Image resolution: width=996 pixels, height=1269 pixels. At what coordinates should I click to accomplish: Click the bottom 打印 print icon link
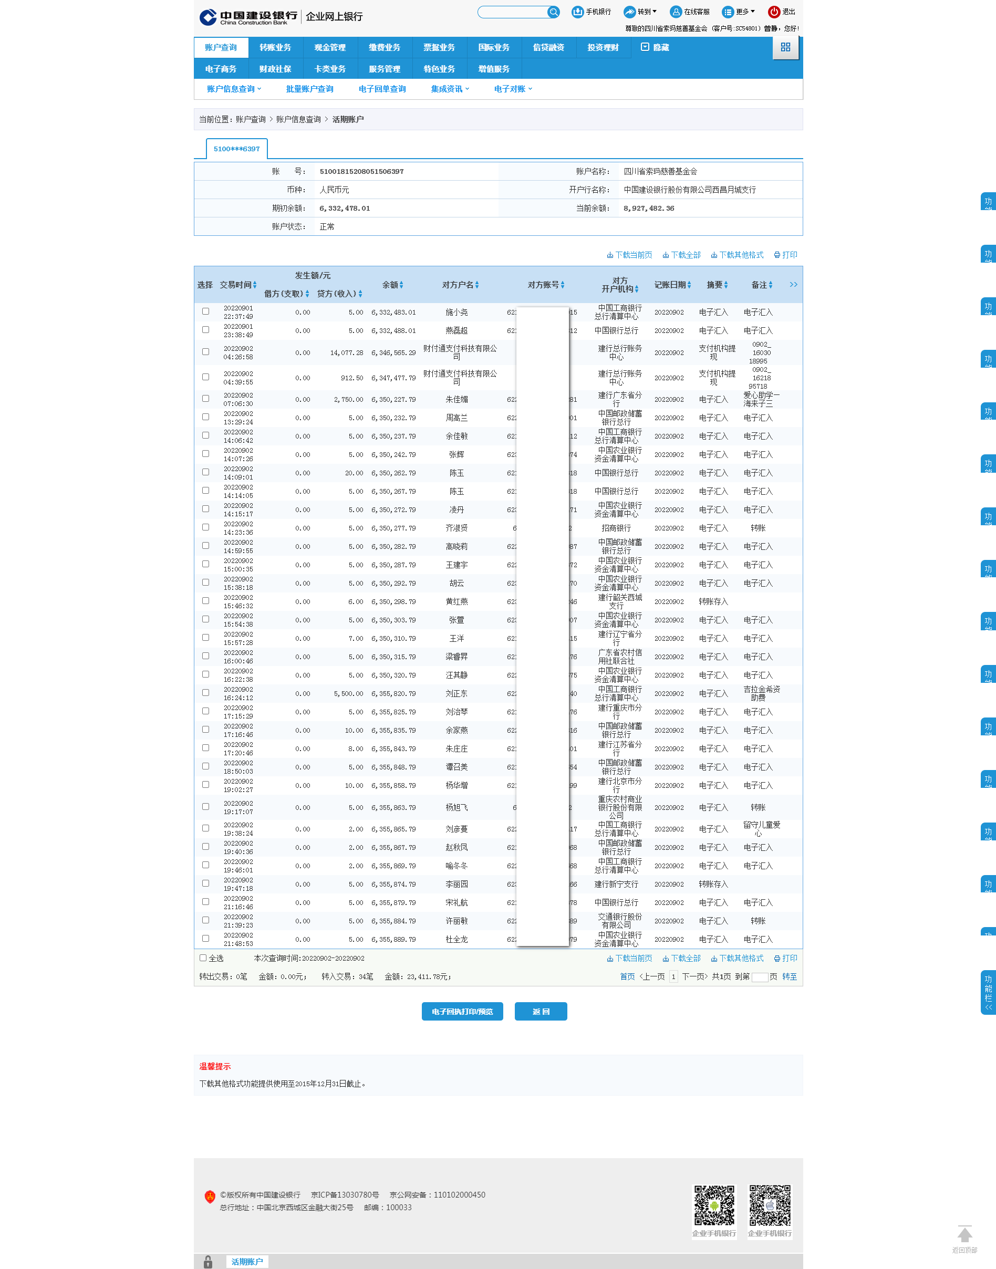(x=785, y=958)
